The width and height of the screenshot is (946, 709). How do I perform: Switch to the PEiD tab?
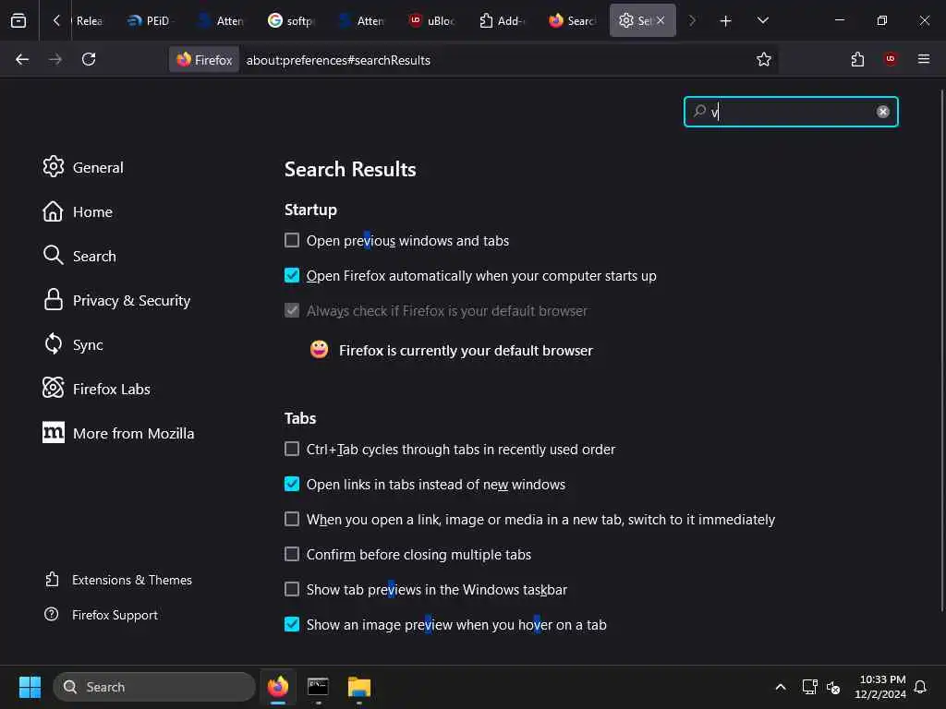coord(149,21)
